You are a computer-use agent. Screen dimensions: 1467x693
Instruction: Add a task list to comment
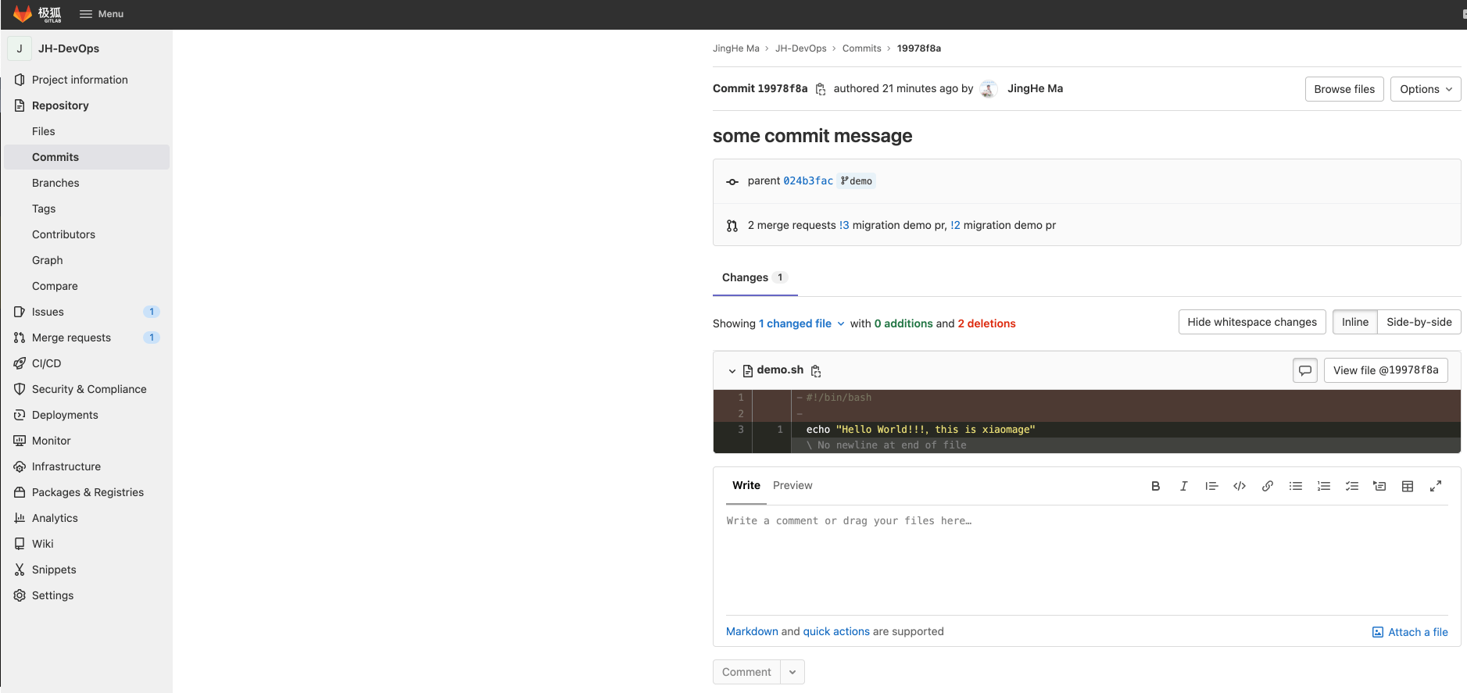(1351, 486)
